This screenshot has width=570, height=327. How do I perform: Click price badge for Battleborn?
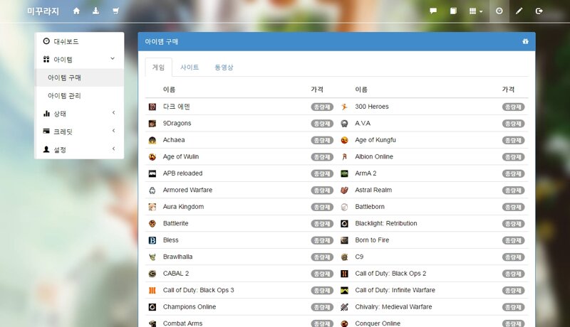(x=513, y=207)
